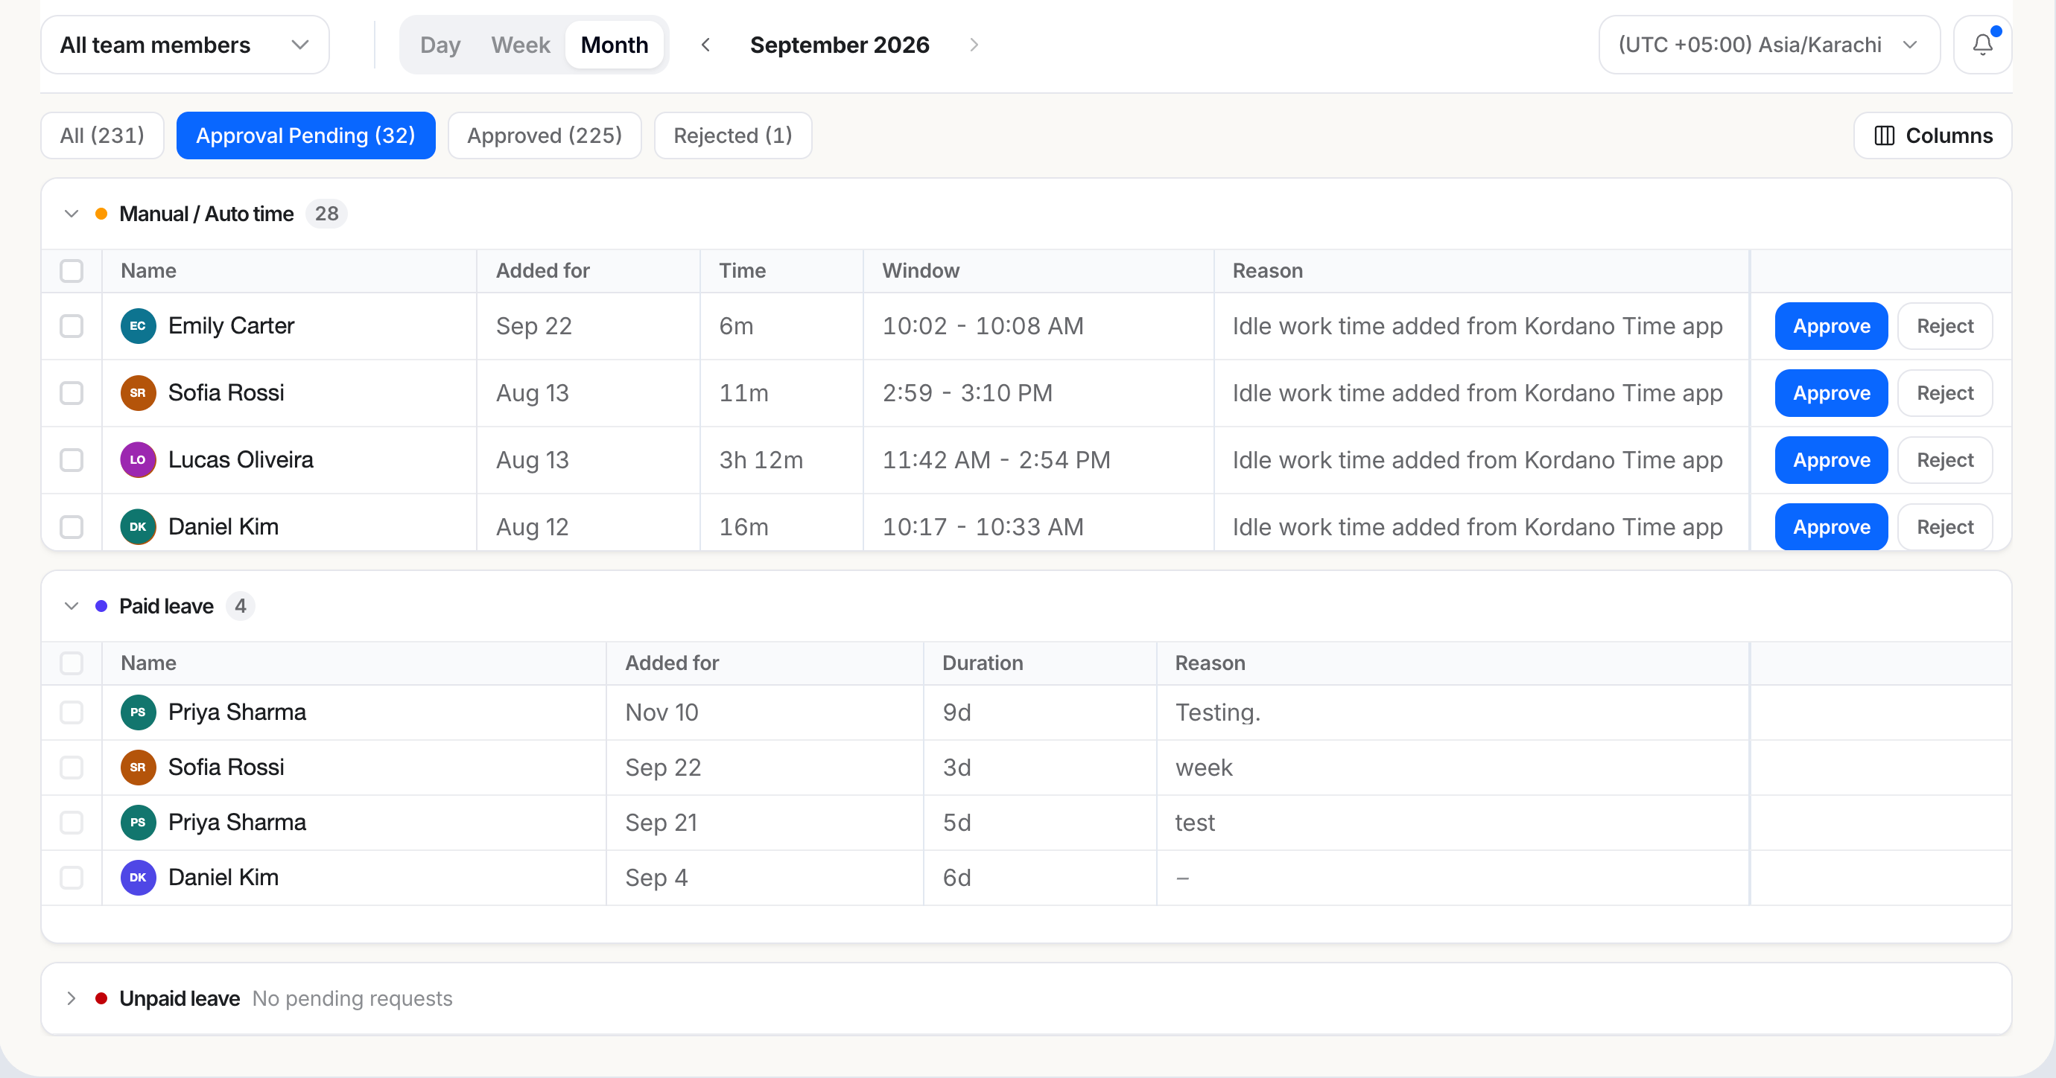The height and width of the screenshot is (1078, 2056).
Task: Select the Month view
Action: click(615, 45)
